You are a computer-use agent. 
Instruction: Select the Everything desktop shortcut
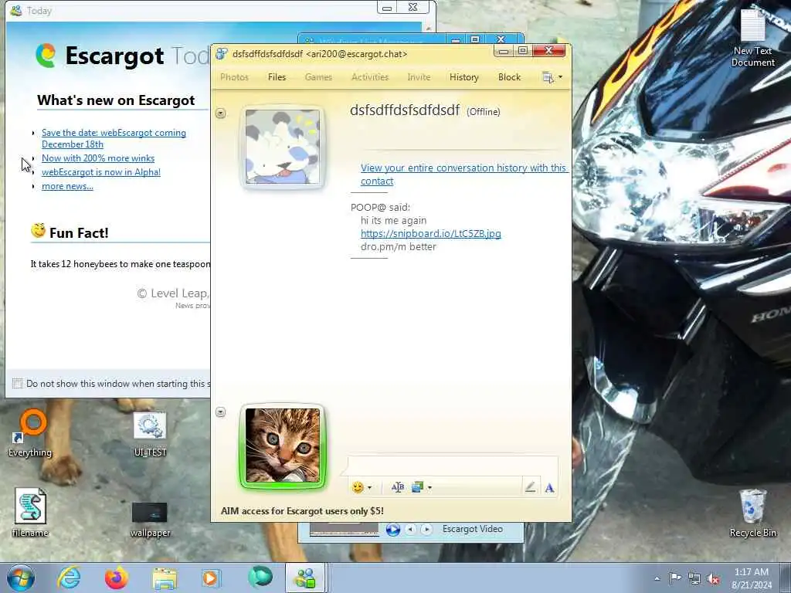point(30,434)
